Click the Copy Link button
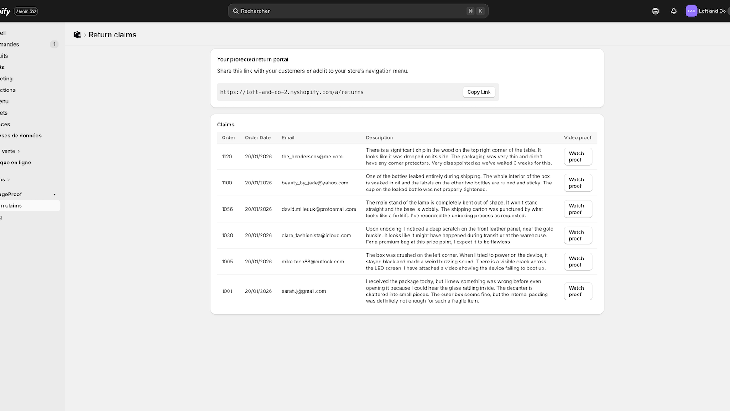The image size is (730, 411). [479, 92]
